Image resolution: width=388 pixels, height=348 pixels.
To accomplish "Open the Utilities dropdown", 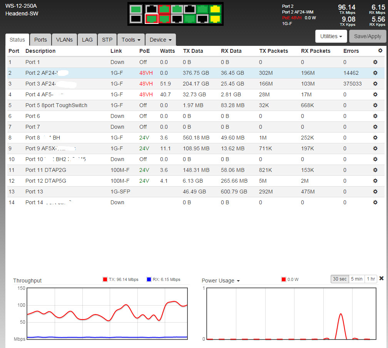I will tap(331, 36).
